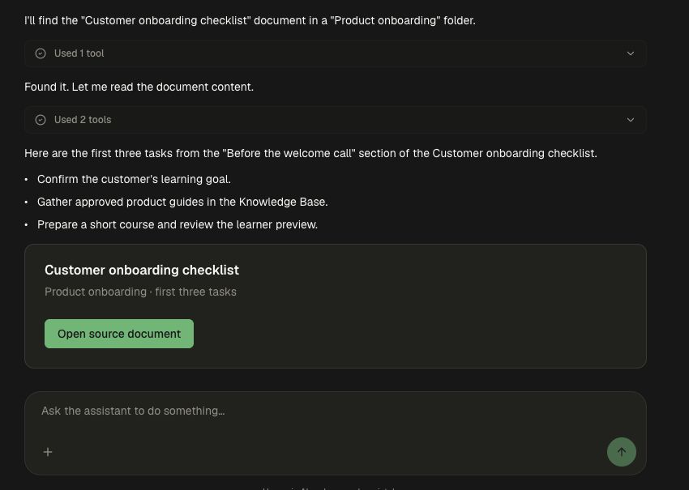Image resolution: width=689 pixels, height=490 pixels.
Task: Click check-circle icon beside Used 1 tool
Action: (x=41, y=53)
